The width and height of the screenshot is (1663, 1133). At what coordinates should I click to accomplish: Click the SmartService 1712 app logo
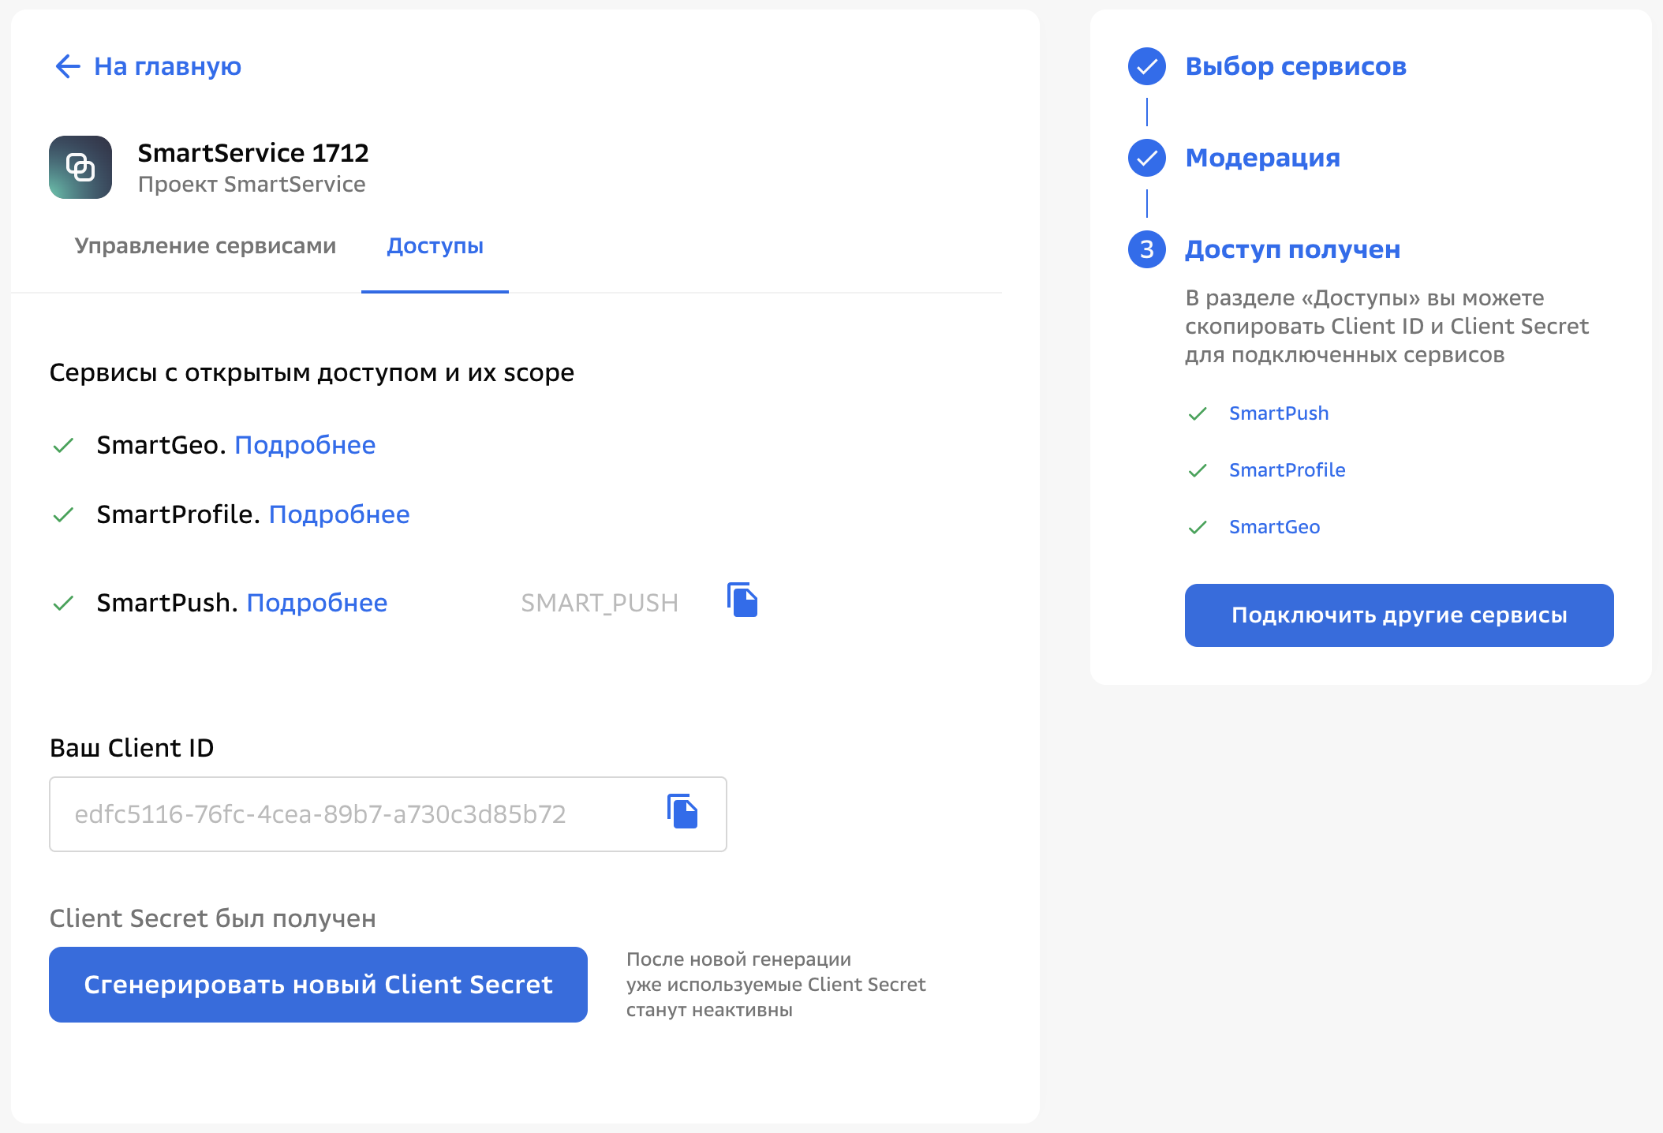point(80,167)
